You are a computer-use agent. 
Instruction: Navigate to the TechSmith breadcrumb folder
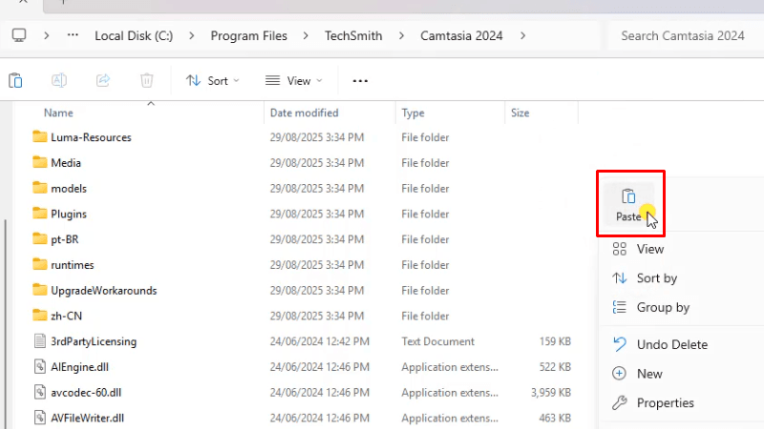click(351, 36)
